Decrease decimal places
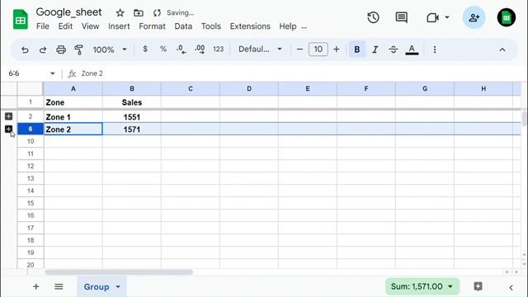 pyautogui.click(x=181, y=49)
